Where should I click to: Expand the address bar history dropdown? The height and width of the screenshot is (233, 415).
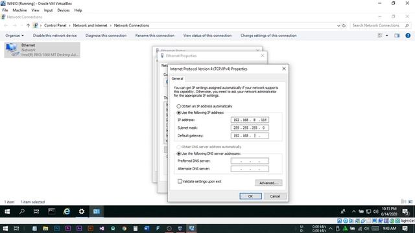(338, 26)
